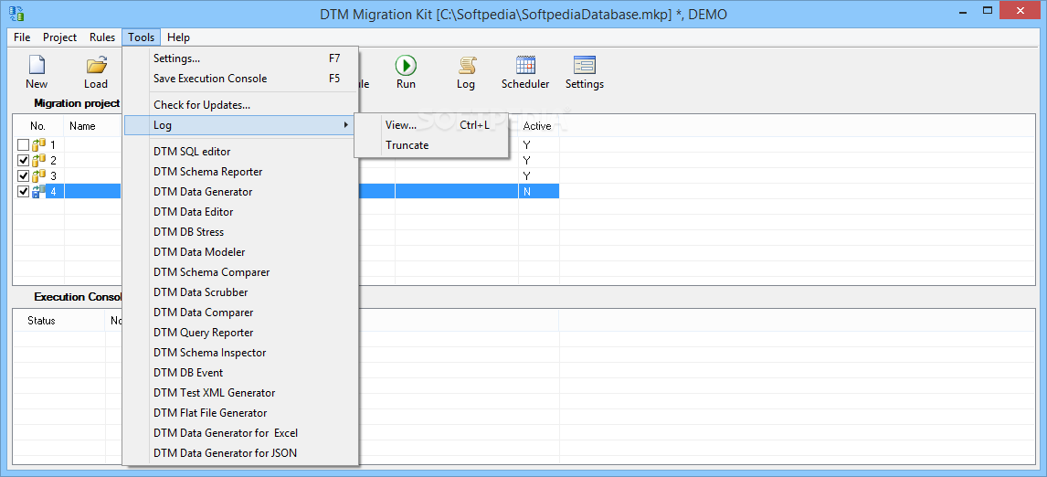
Task: Check the checkbox for rule 1
Action: 24,145
